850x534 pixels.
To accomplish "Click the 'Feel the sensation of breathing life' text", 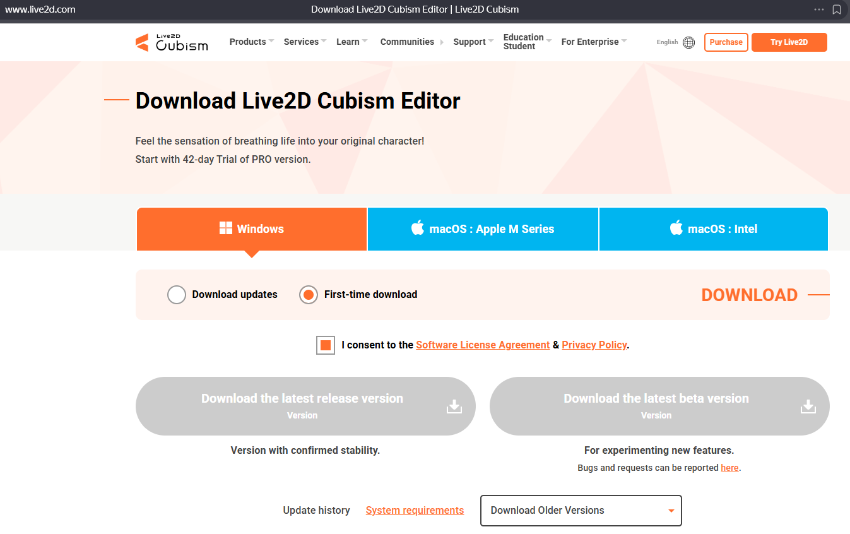I will [280, 141].
